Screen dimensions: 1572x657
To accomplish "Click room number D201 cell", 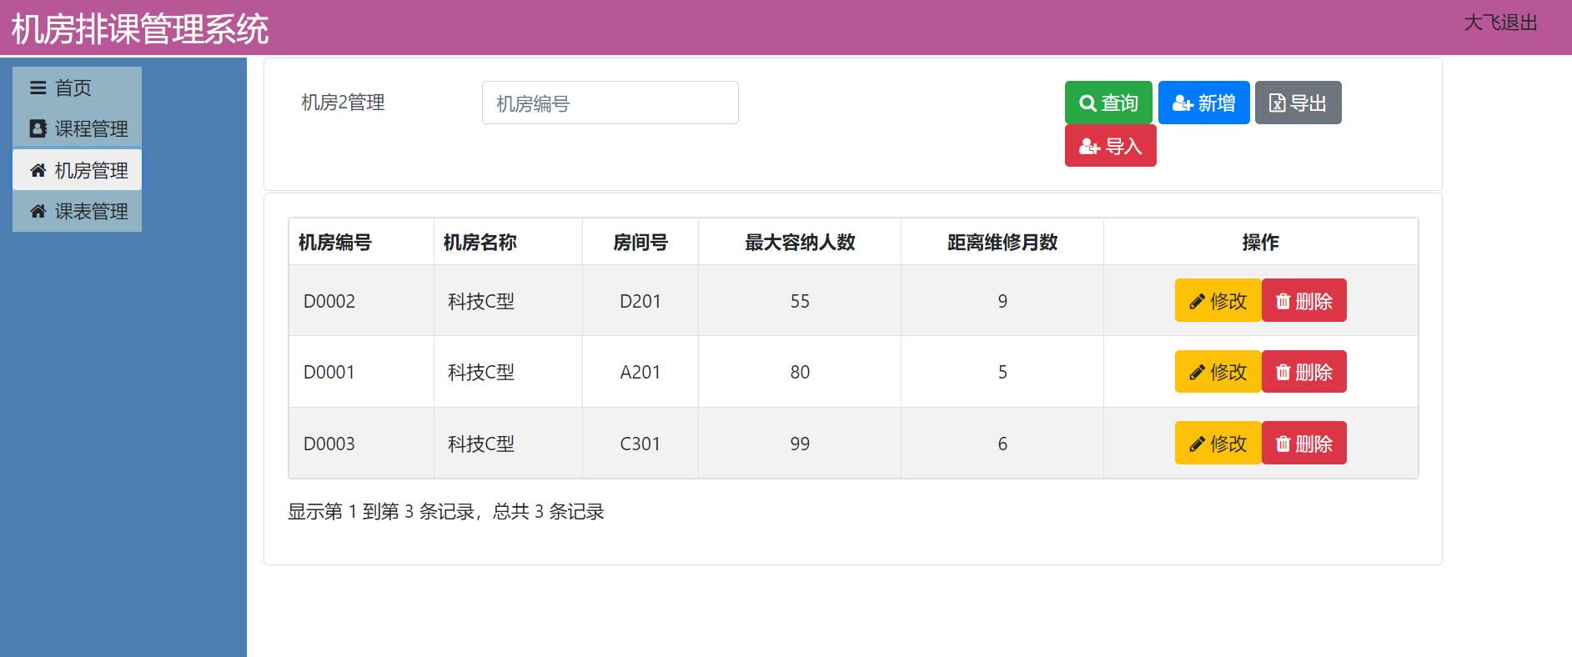I will (x=640, y=301).
